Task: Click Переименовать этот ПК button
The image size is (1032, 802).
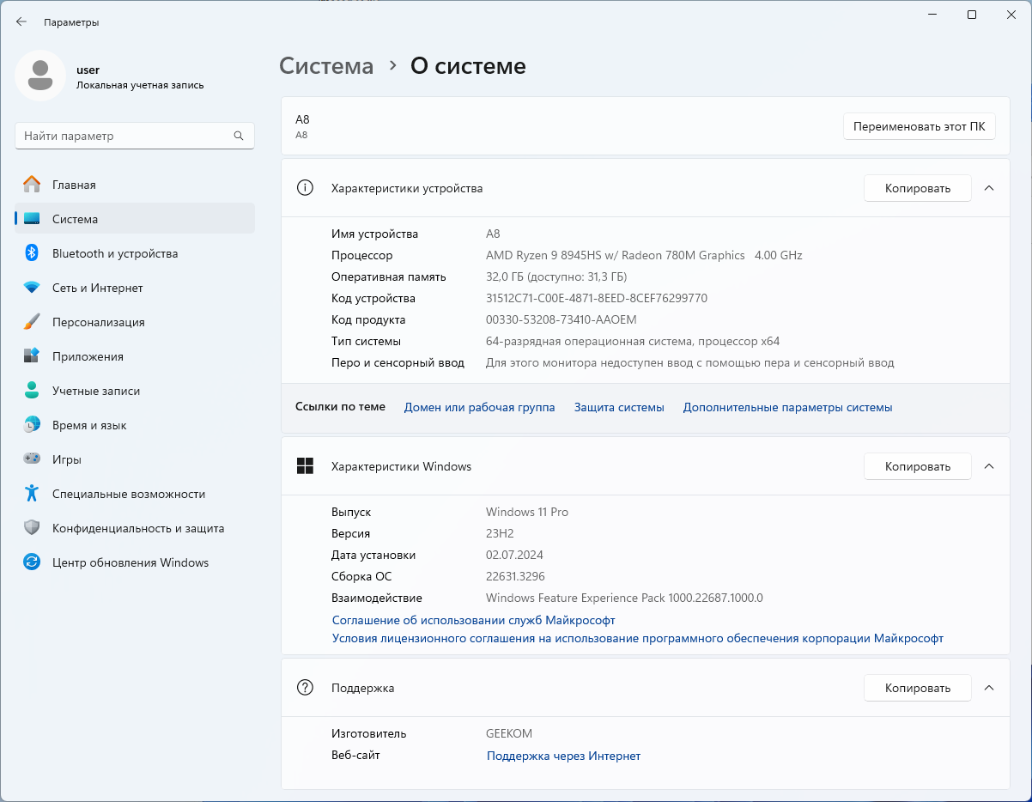Action: point(919,126)
